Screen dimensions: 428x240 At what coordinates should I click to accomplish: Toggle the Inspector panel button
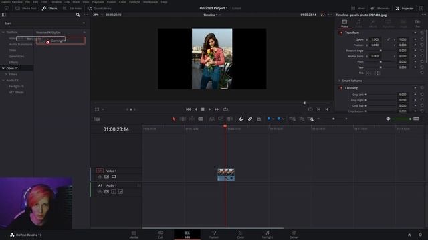pos(405,9)
